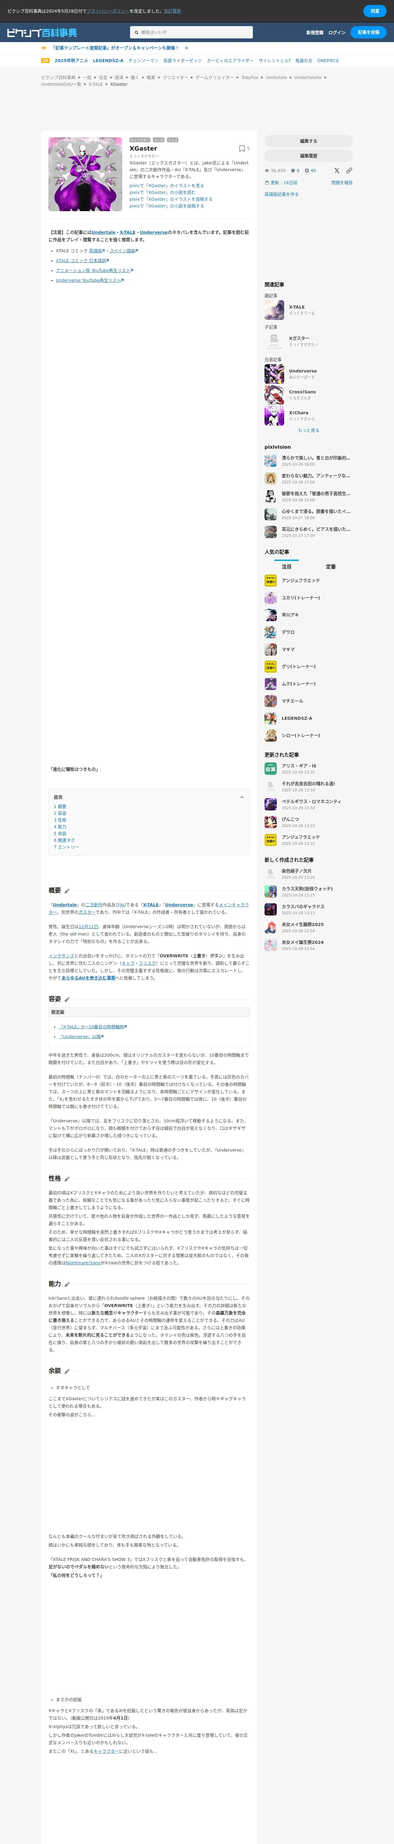This screenshot has height=1844, width=394.
Task: Open アリス・ギア・IS updated article icon
Action: point(270,769)
